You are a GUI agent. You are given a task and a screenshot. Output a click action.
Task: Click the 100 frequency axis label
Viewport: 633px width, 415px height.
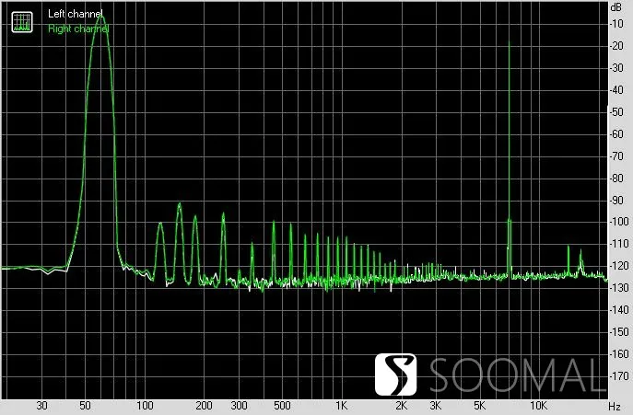click(x=145, y=405)
